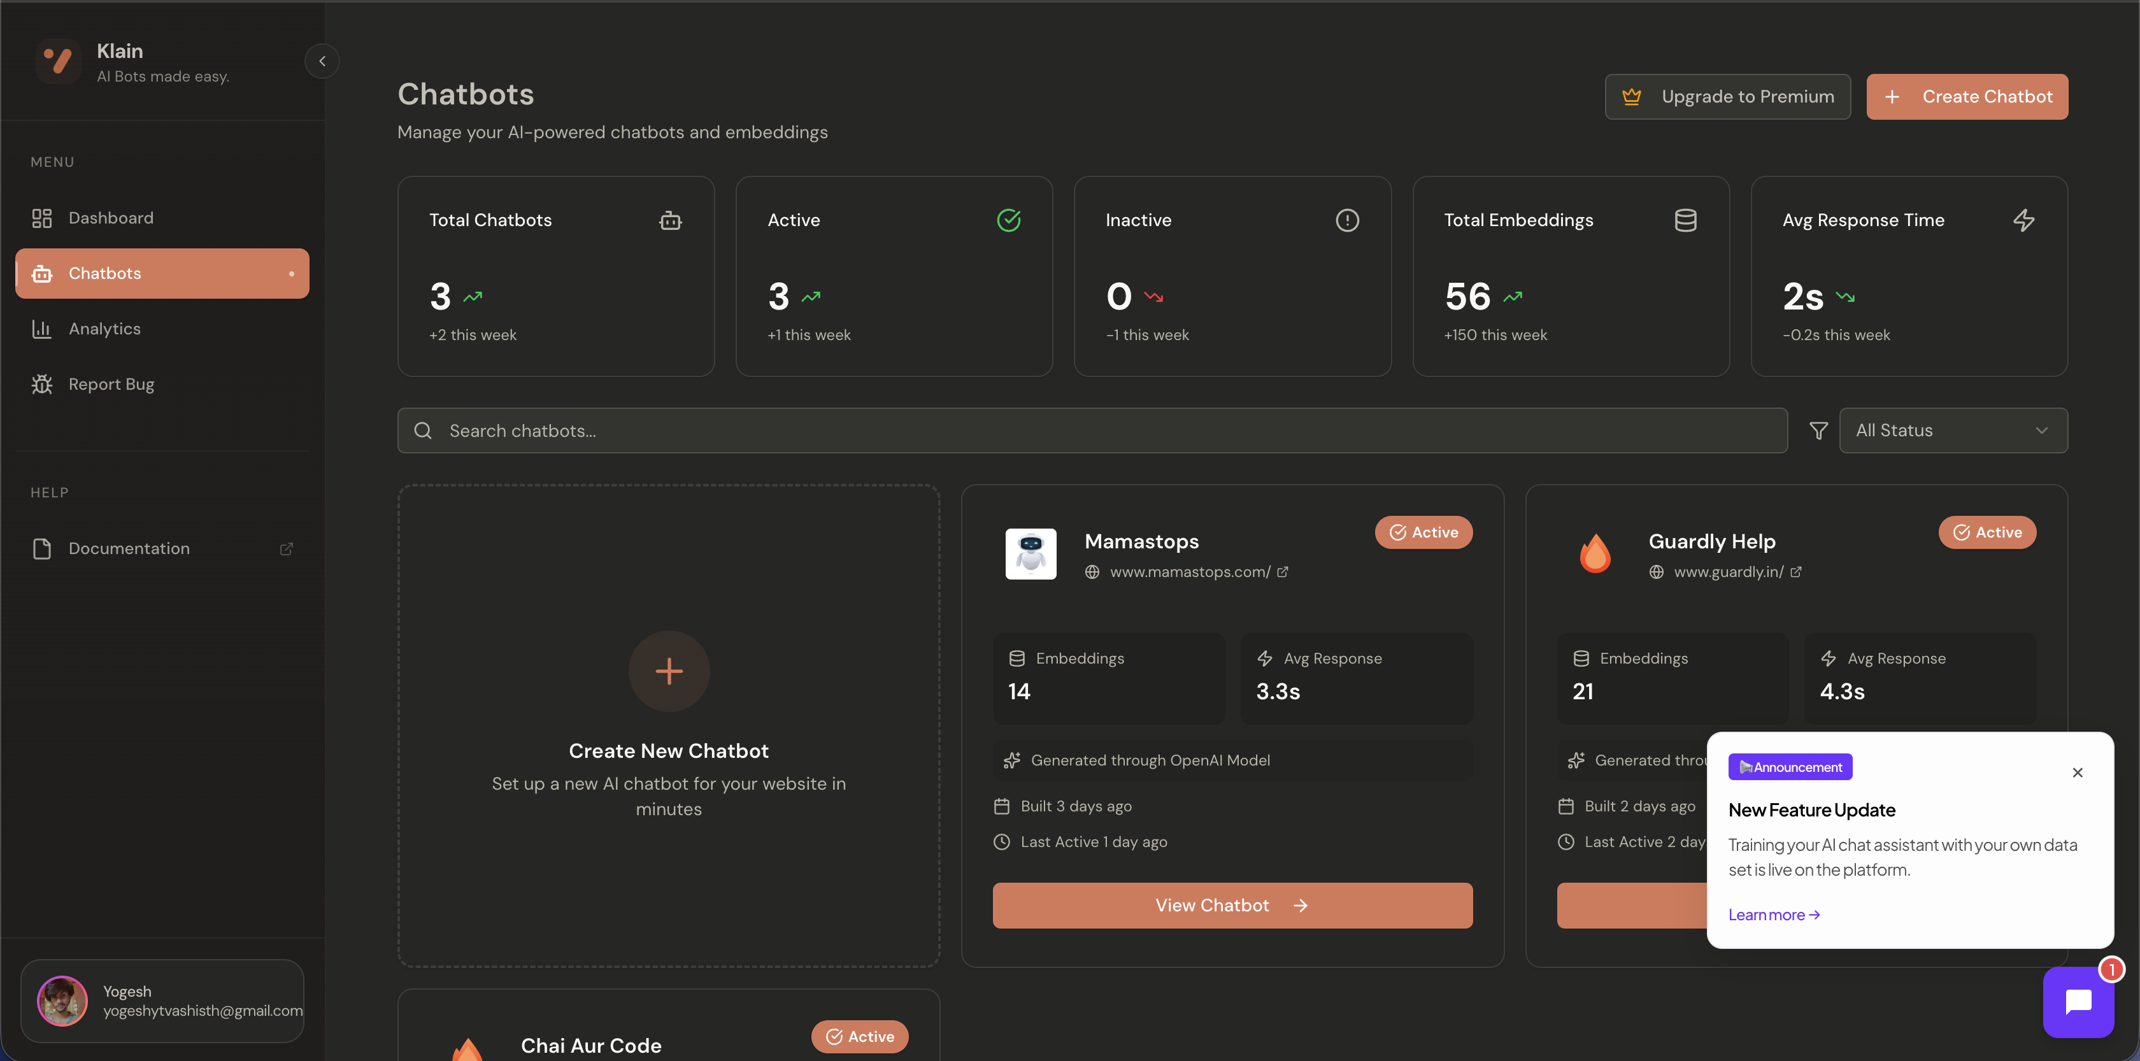Click the Create Chatbot button
Screen dimensions: 2140x1061
click(1967, 96)
